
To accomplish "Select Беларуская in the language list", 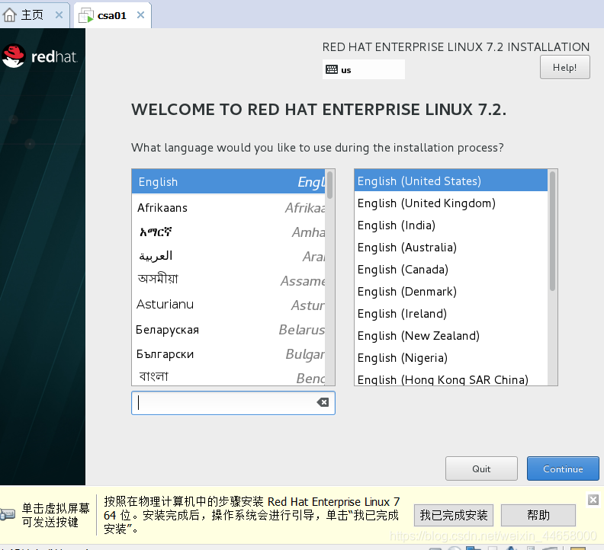I will click(x=229, y=329).
